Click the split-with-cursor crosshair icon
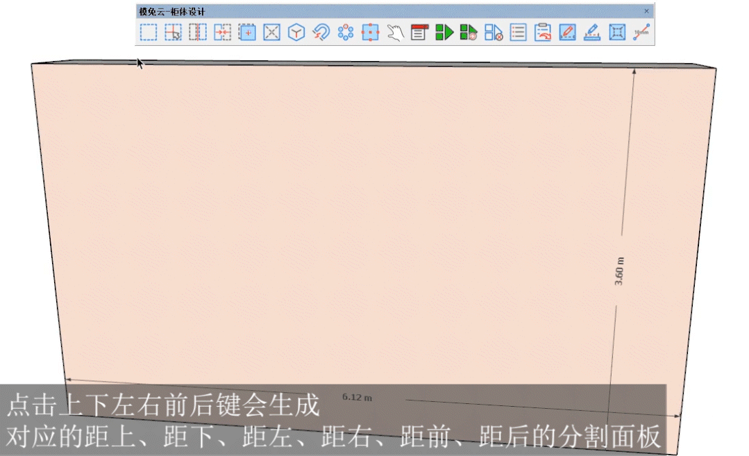 click(x=173, y=33)
